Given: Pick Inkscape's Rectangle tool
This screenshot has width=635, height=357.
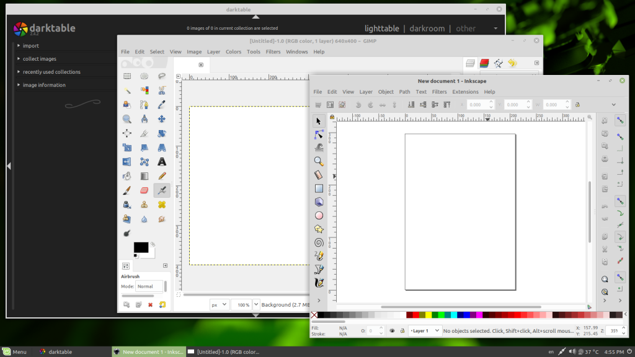Looking at the screenshot, I should (x=318, y=188).
